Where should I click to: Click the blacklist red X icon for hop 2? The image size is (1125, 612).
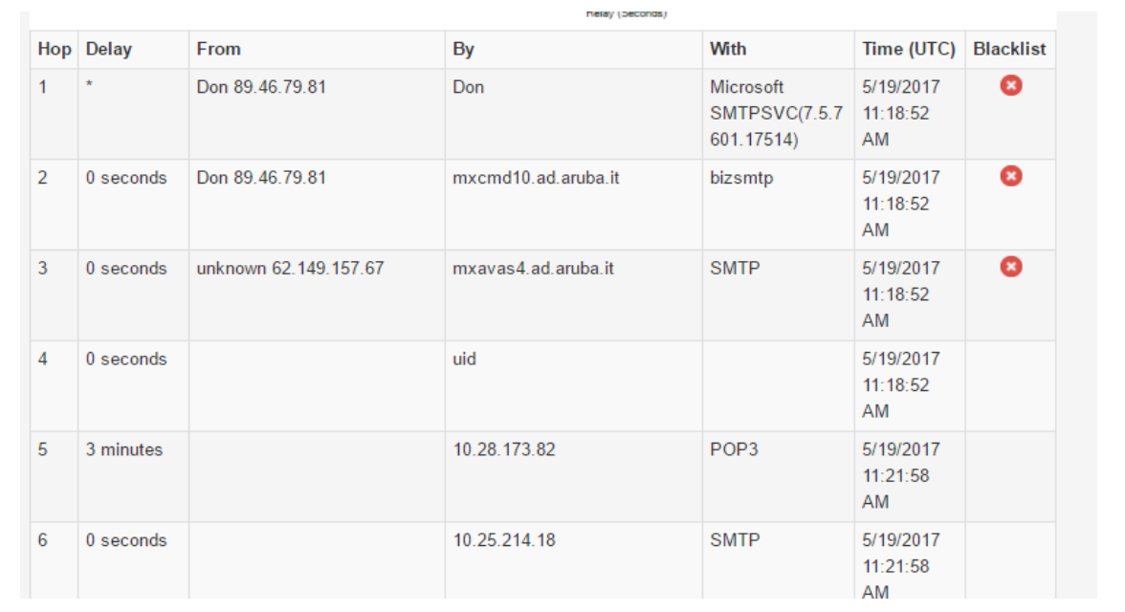pyautogui.click(x=1010, y=176)
